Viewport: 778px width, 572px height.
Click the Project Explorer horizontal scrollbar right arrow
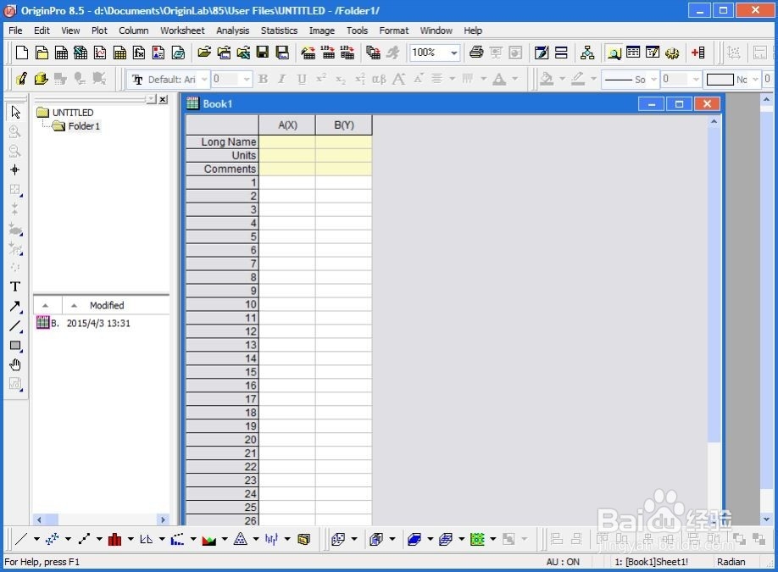[163, 519]
